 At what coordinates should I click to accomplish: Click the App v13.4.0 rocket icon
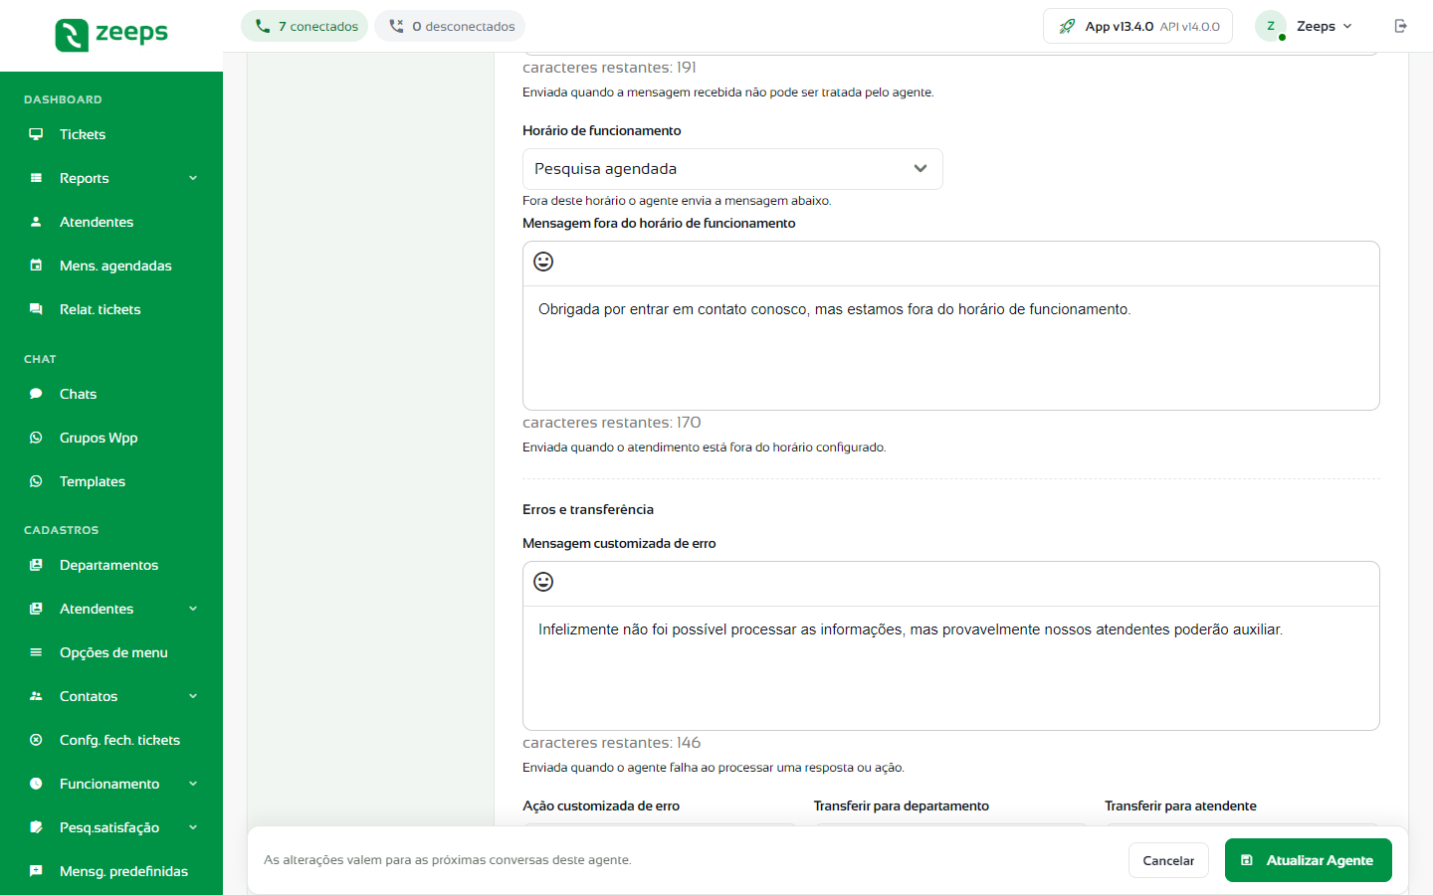tap(1067, 26)
